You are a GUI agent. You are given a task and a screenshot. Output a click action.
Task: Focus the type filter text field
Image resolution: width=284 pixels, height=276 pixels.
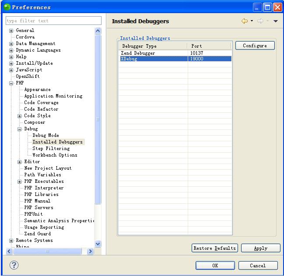click(53, 21)
